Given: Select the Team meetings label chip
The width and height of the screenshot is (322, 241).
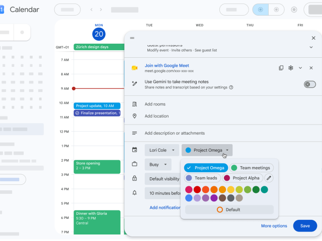Looking at the screenshot, I should pyautogui.click(x=252, y=168).
